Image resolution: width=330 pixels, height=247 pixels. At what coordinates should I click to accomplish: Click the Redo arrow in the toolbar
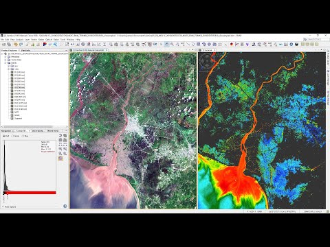point(21,44)
